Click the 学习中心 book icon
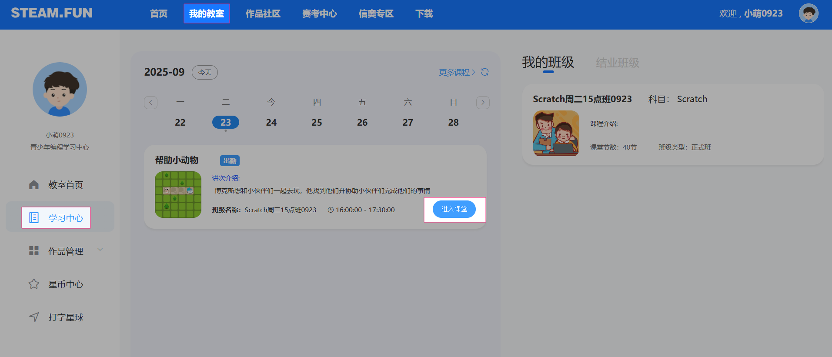This screenshot has width=832, height=357. (x=34, y=218)
